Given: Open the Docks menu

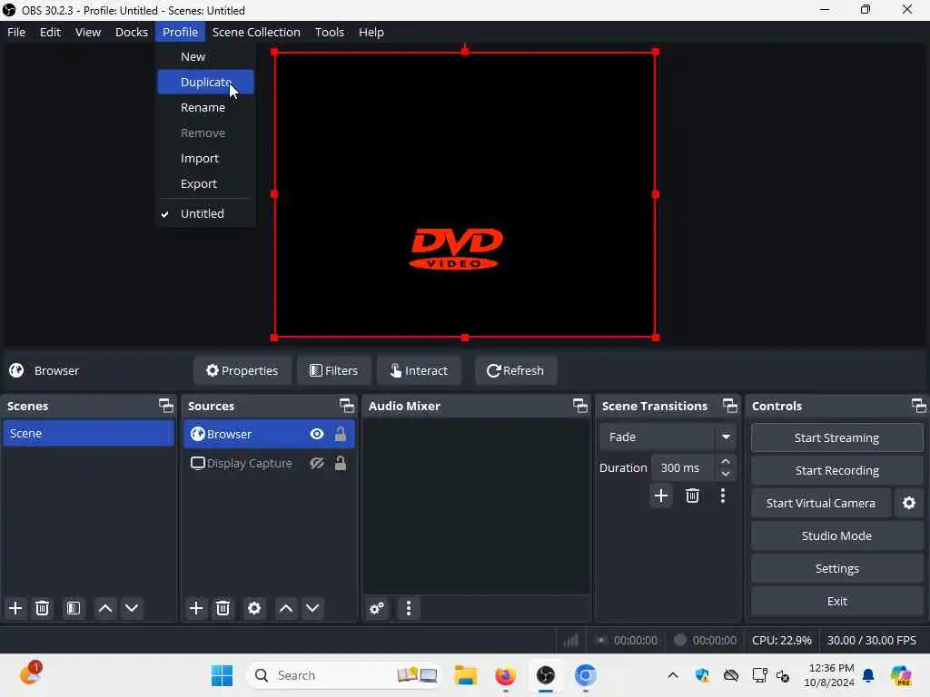Looking at the screenshot, I should (132, 32).
